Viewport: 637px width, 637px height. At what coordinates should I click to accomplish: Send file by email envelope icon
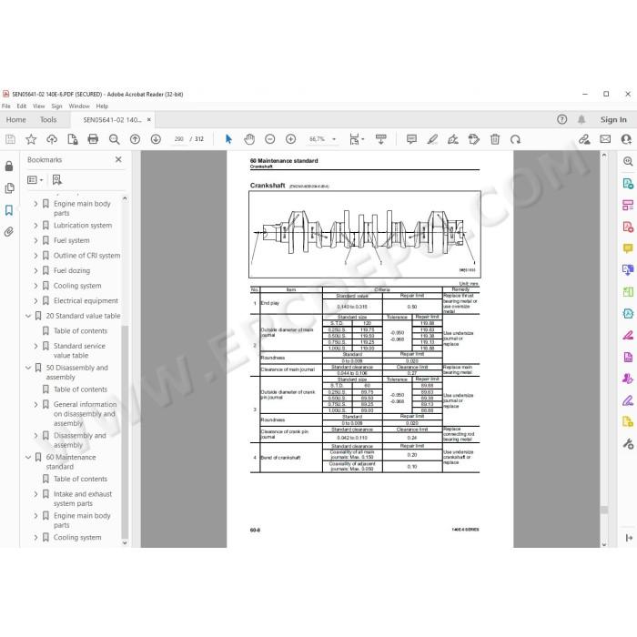point(605,139)
